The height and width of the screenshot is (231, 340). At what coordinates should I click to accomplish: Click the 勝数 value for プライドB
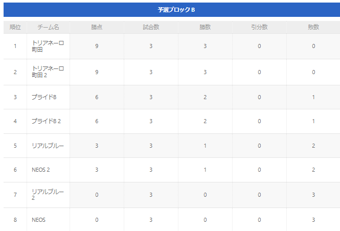click(205, 97)
